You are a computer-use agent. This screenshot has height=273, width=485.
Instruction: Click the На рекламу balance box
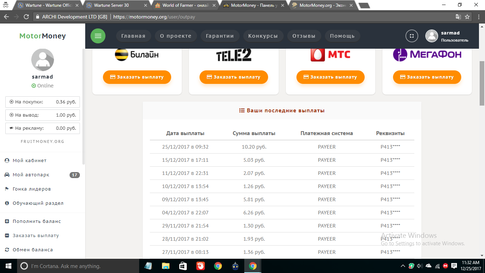point(43,128)
